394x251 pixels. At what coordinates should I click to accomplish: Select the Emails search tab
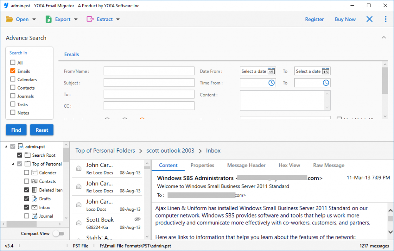tap(72, 55)
